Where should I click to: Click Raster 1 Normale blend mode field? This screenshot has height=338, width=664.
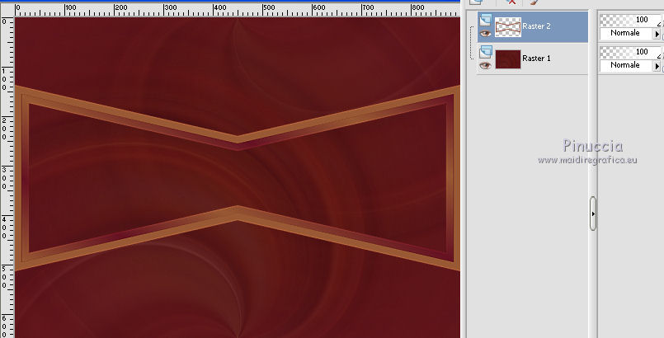tap(627, 65)
